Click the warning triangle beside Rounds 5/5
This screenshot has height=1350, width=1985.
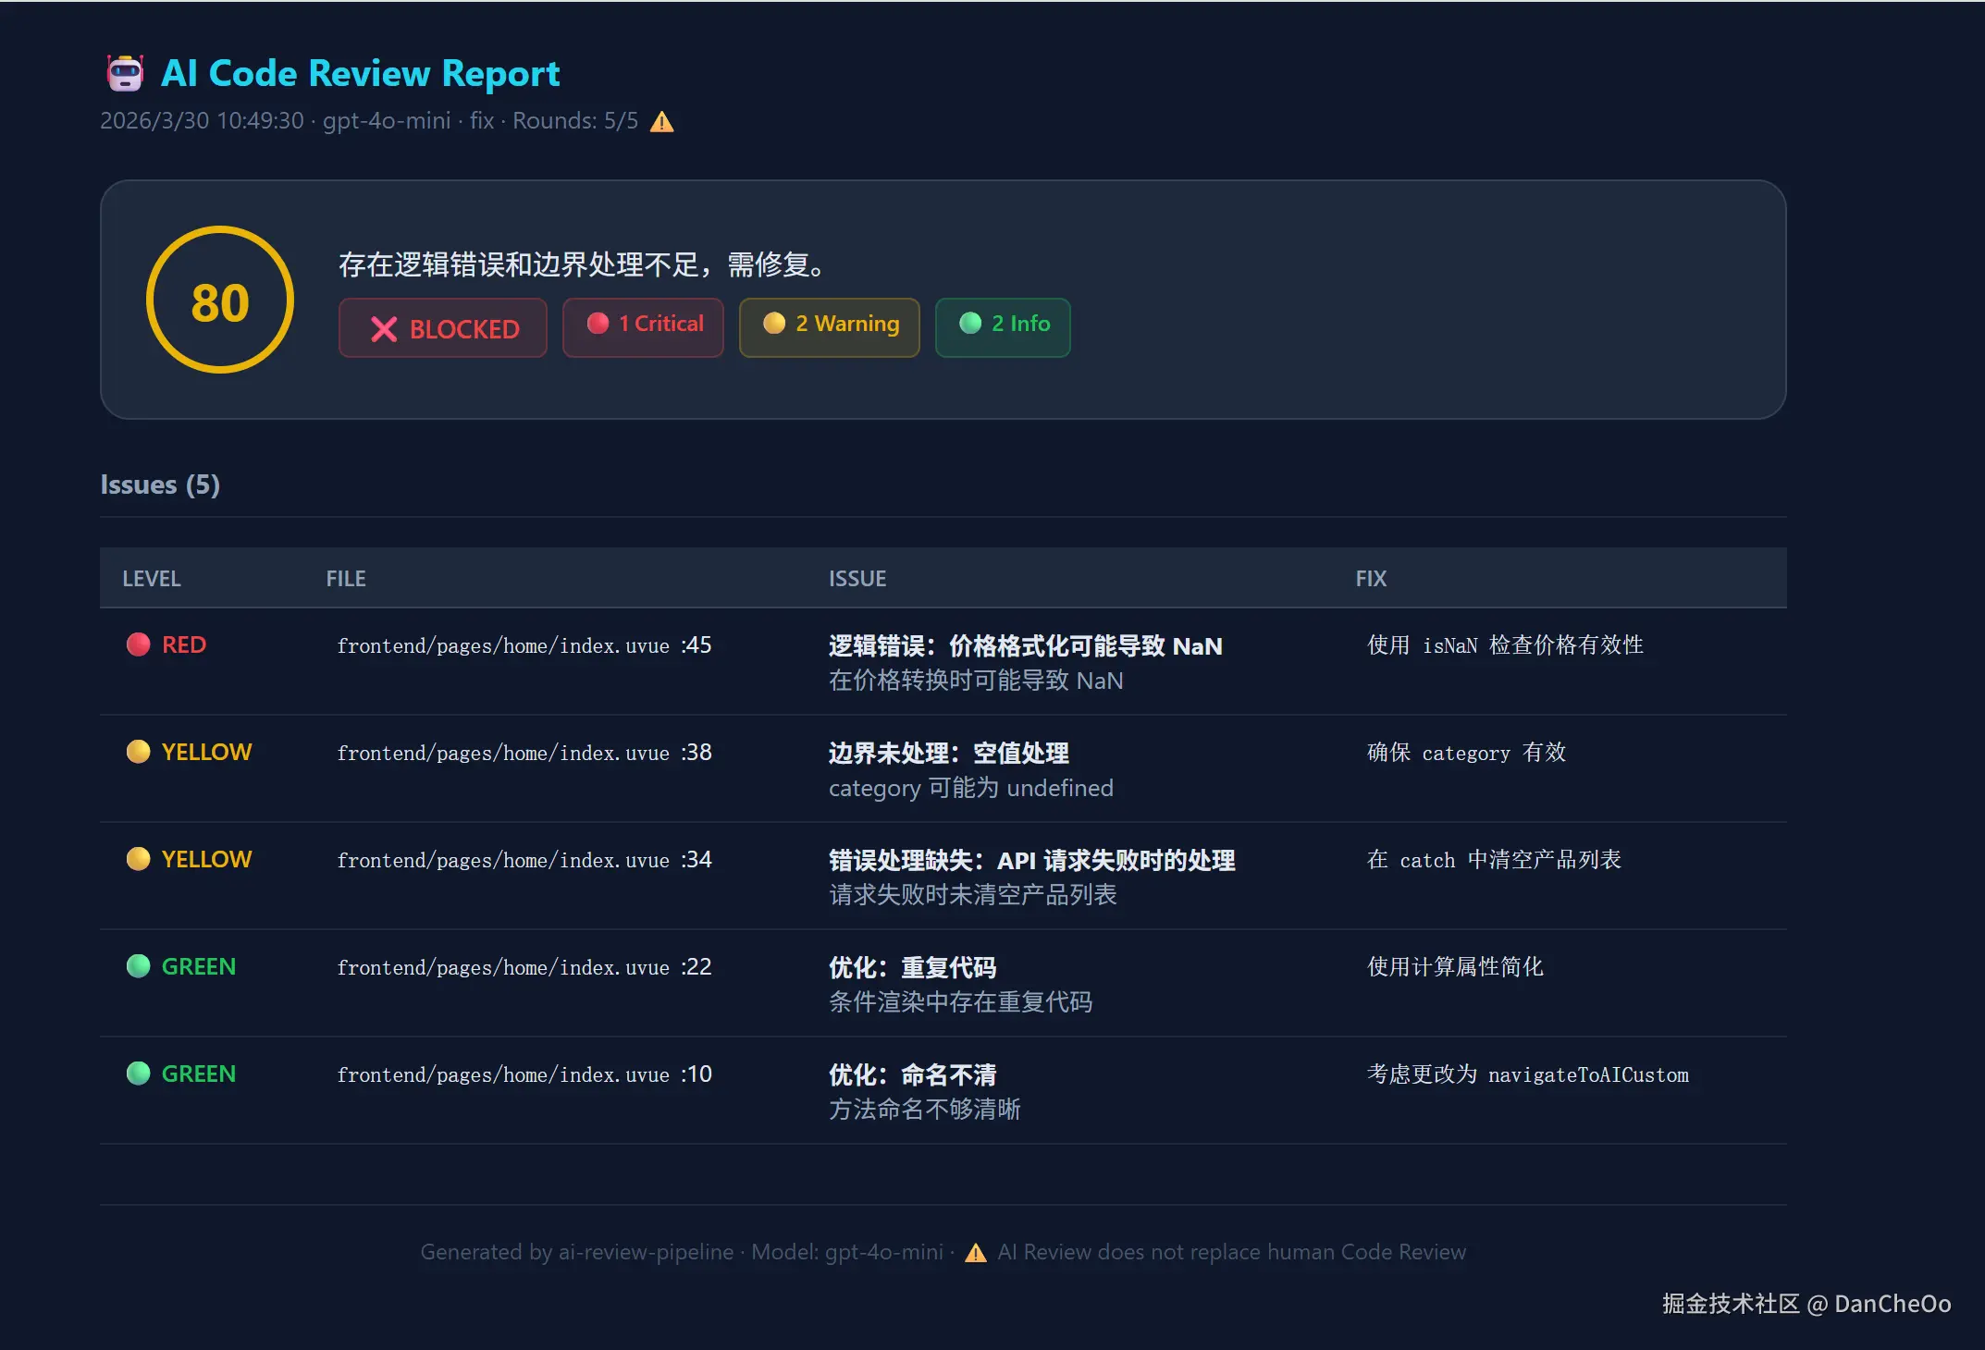tap(661, 122)
